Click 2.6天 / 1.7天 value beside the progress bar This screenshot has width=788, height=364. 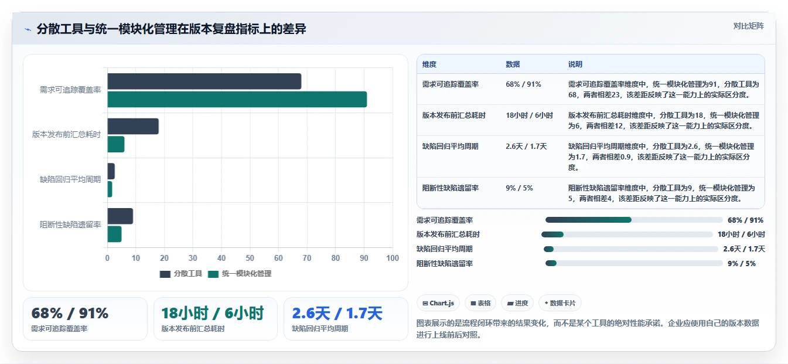click(744, 249)
